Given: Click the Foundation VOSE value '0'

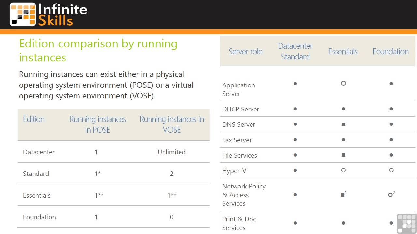Looking at the screenshot, I should point(172,217).
